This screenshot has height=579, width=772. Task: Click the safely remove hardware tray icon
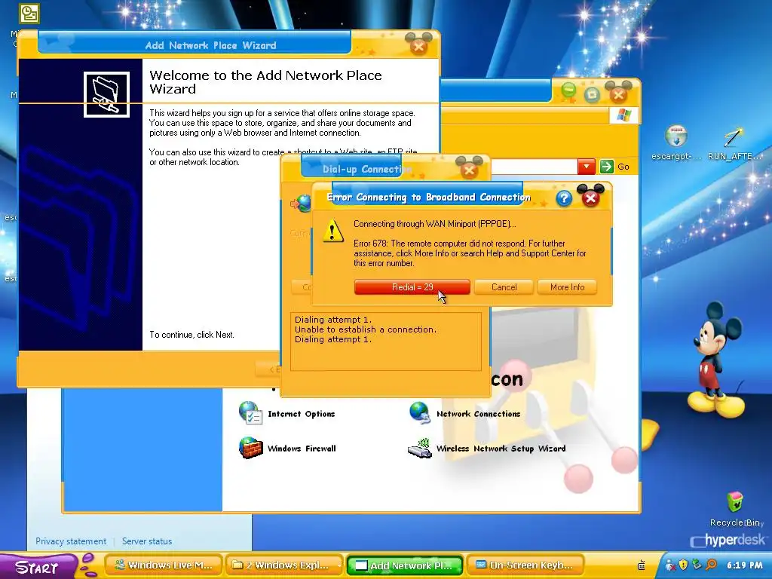[697, 565]
